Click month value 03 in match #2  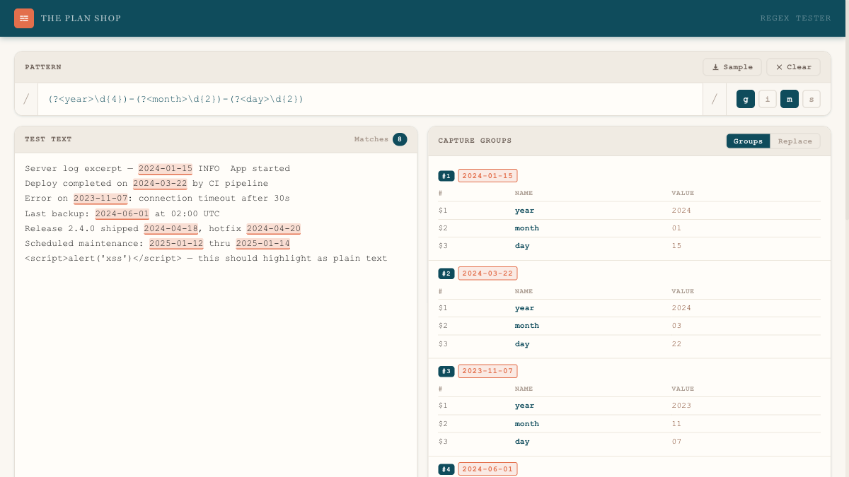click(x=676, y=326)
